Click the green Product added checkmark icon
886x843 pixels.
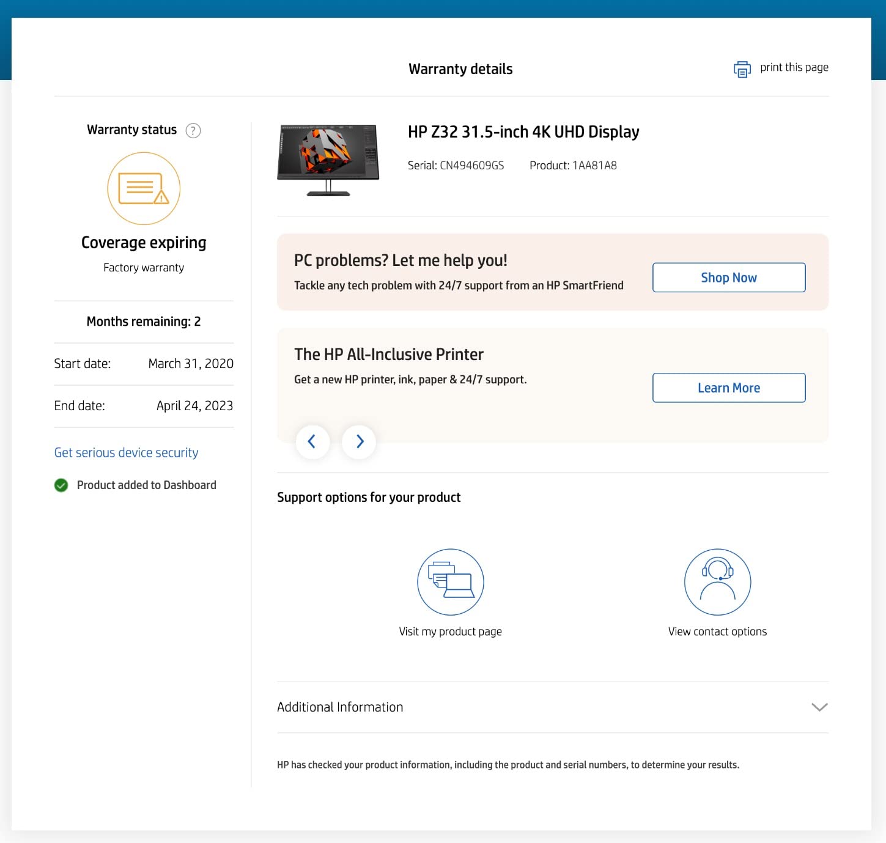[x=61, y=485]
